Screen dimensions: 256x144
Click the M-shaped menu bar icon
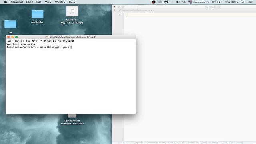(x=166, y=2)
